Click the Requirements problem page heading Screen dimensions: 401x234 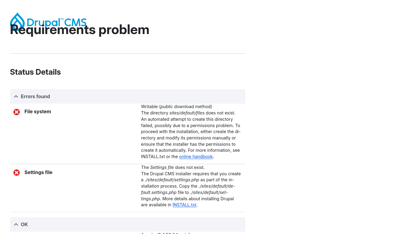coord(80,30)
